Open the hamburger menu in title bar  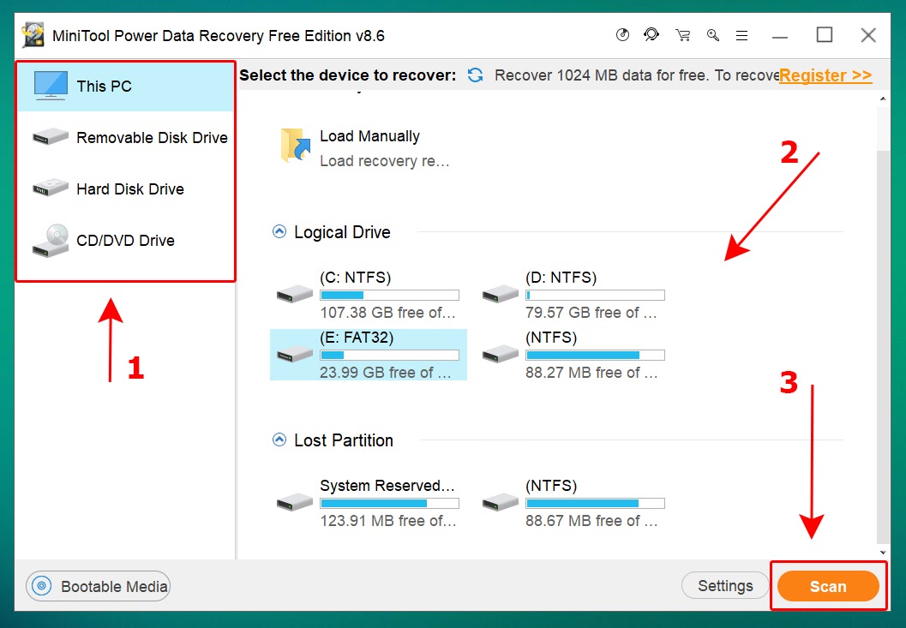pos(742,35)
